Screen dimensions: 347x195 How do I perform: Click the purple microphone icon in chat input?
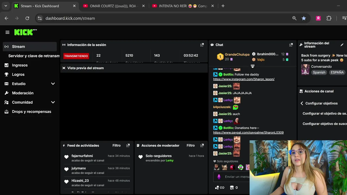pos(219,177)
